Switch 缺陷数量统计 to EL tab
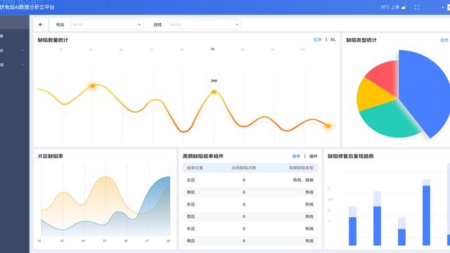 (x=333, y=39)
